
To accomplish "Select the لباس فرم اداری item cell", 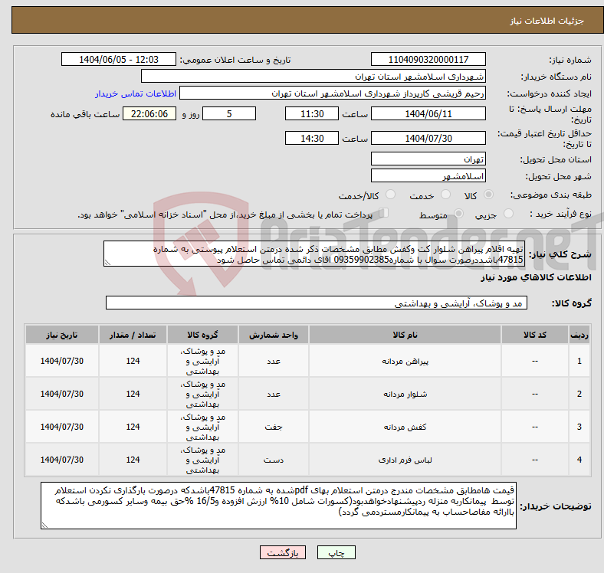I will (405, 460).
